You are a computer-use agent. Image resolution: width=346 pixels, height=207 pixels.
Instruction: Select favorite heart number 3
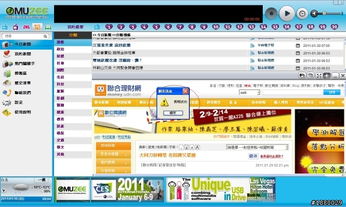point(132,27)
